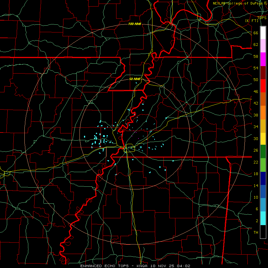
Task: Click the "42" legend value
Action: pyautogui.click(x=256, y=103)
